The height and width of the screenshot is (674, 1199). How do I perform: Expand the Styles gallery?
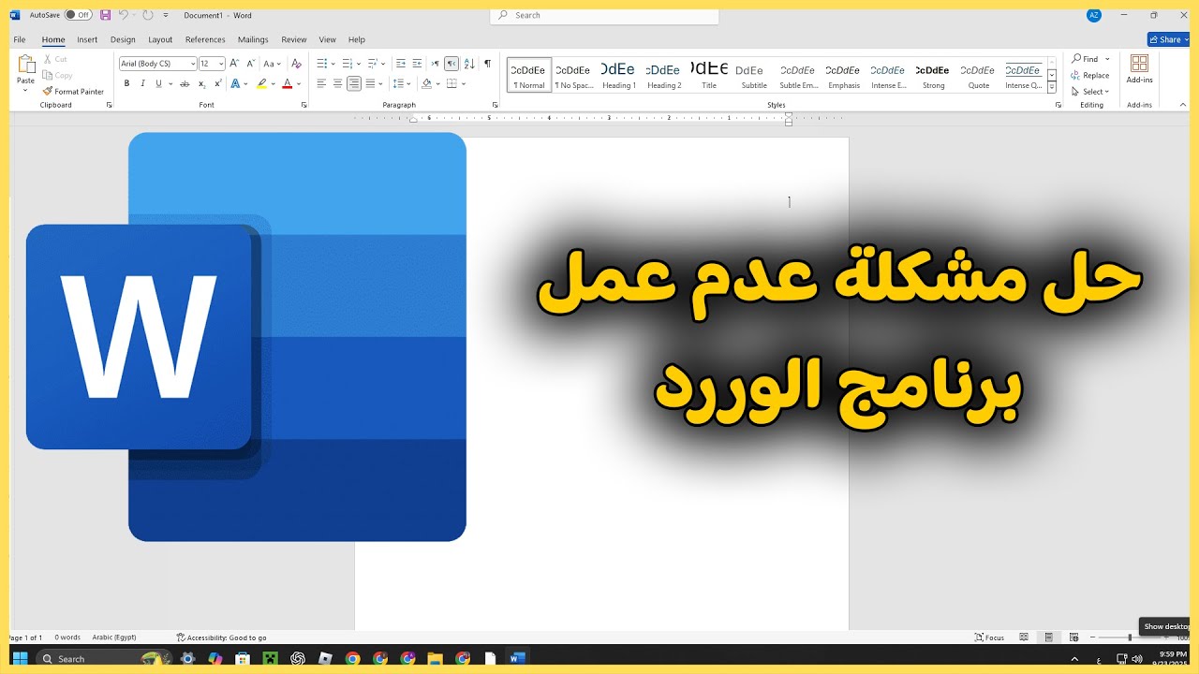pyautogui.click(x=1052, y=89)
